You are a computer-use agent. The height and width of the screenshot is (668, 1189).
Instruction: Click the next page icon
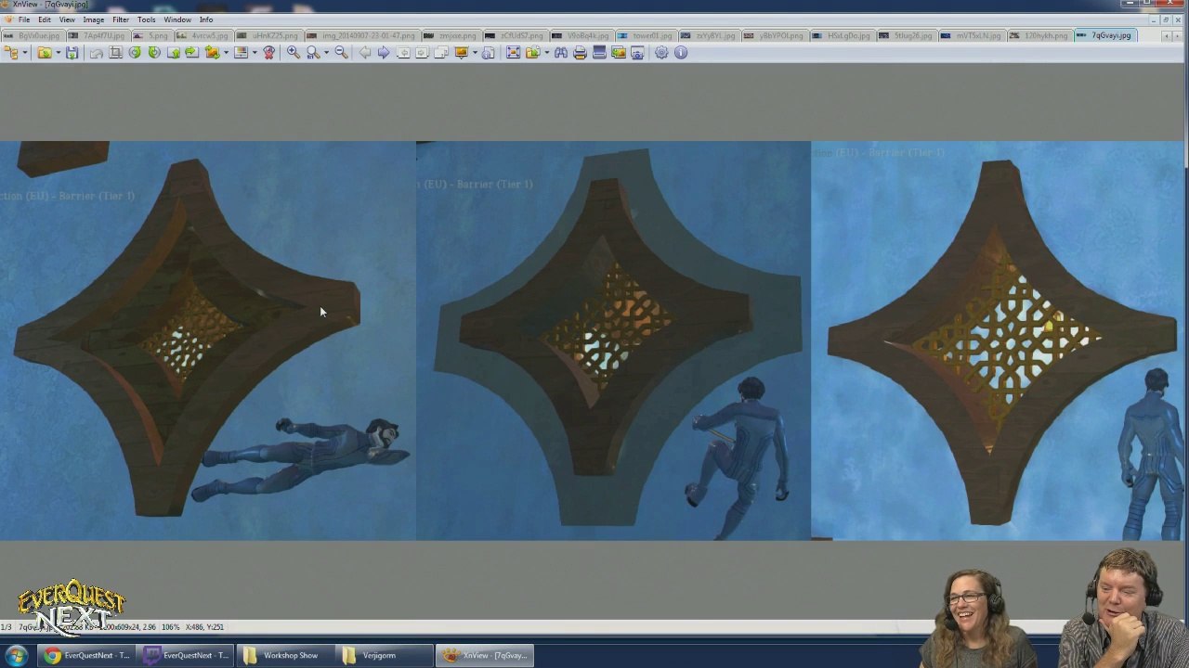[x=421, y=53]
